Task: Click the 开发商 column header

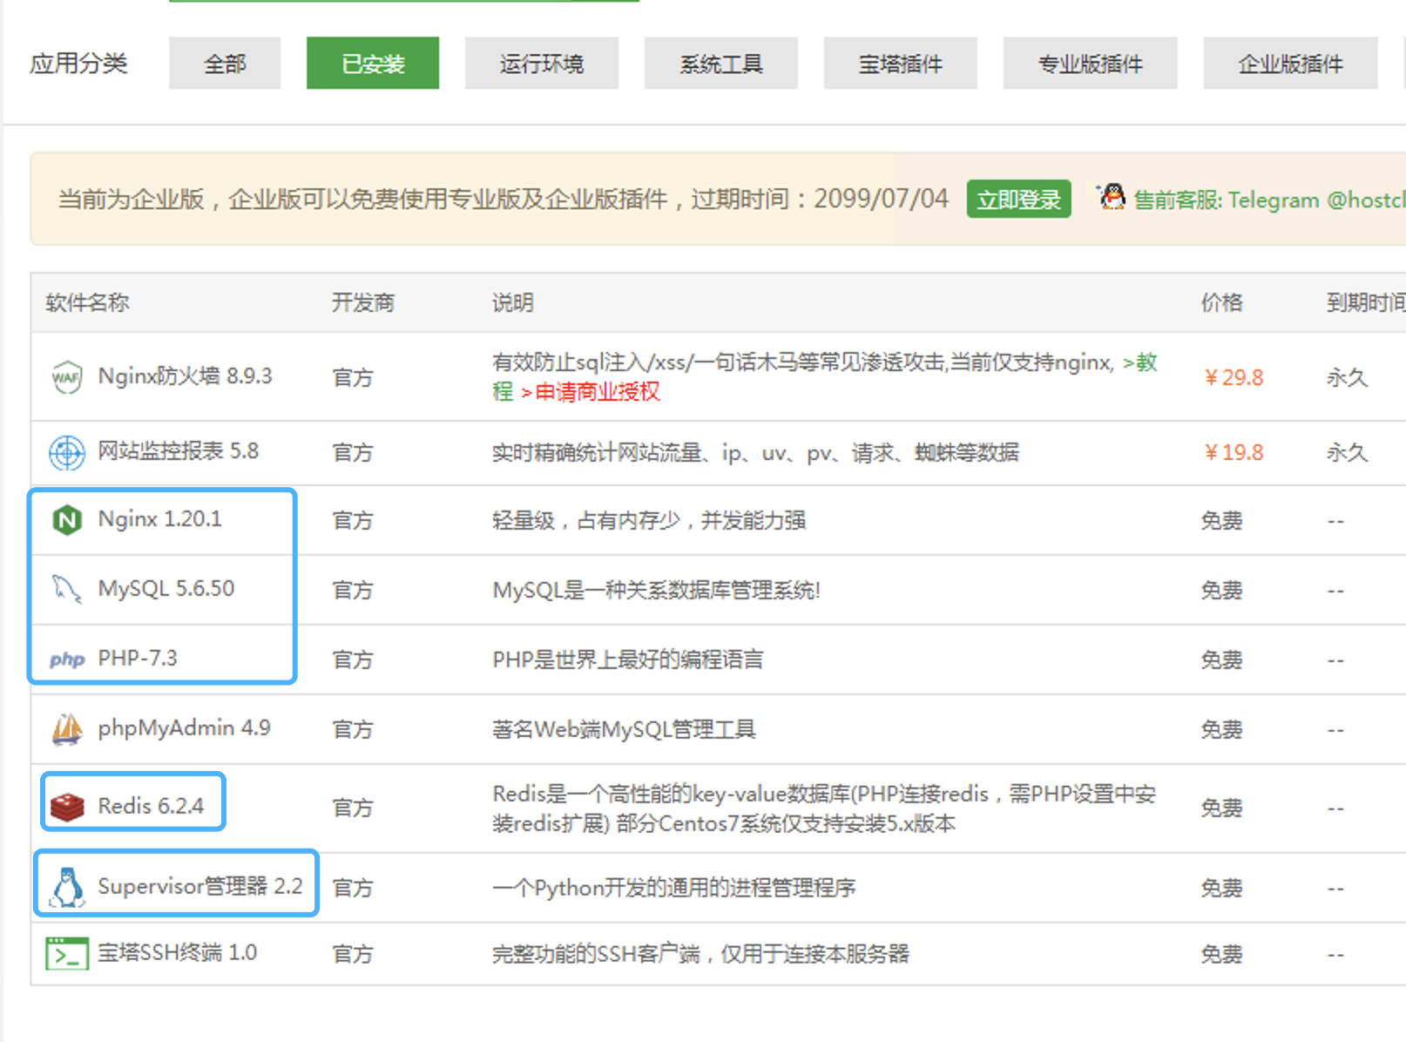Action: [x=363, y=302]
